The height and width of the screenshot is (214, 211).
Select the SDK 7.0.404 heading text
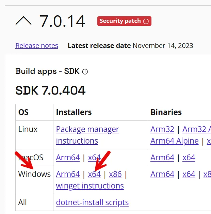pos(50,90)
